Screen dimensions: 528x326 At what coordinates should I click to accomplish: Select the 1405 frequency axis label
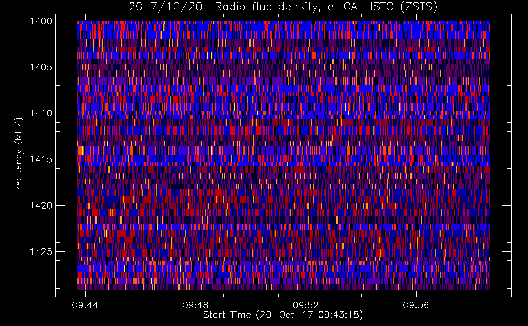41,67
